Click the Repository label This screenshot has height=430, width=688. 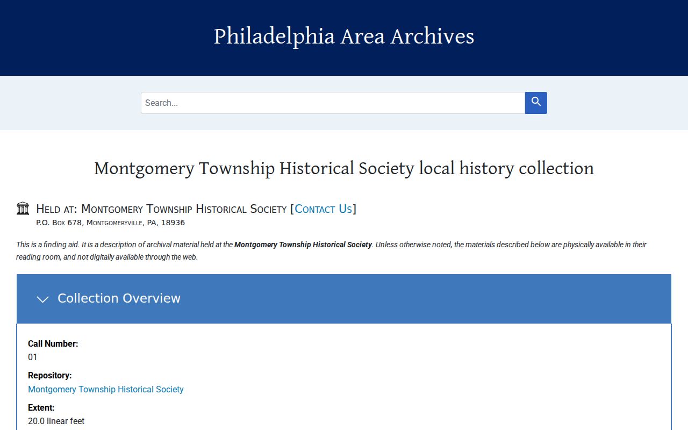click(50, 375)
